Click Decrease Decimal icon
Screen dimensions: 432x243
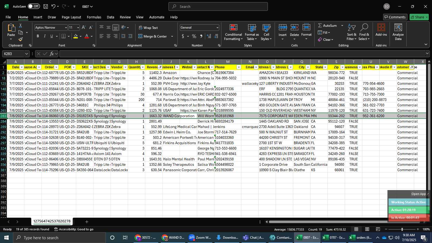pyautogui.click(x=216, y=36)
